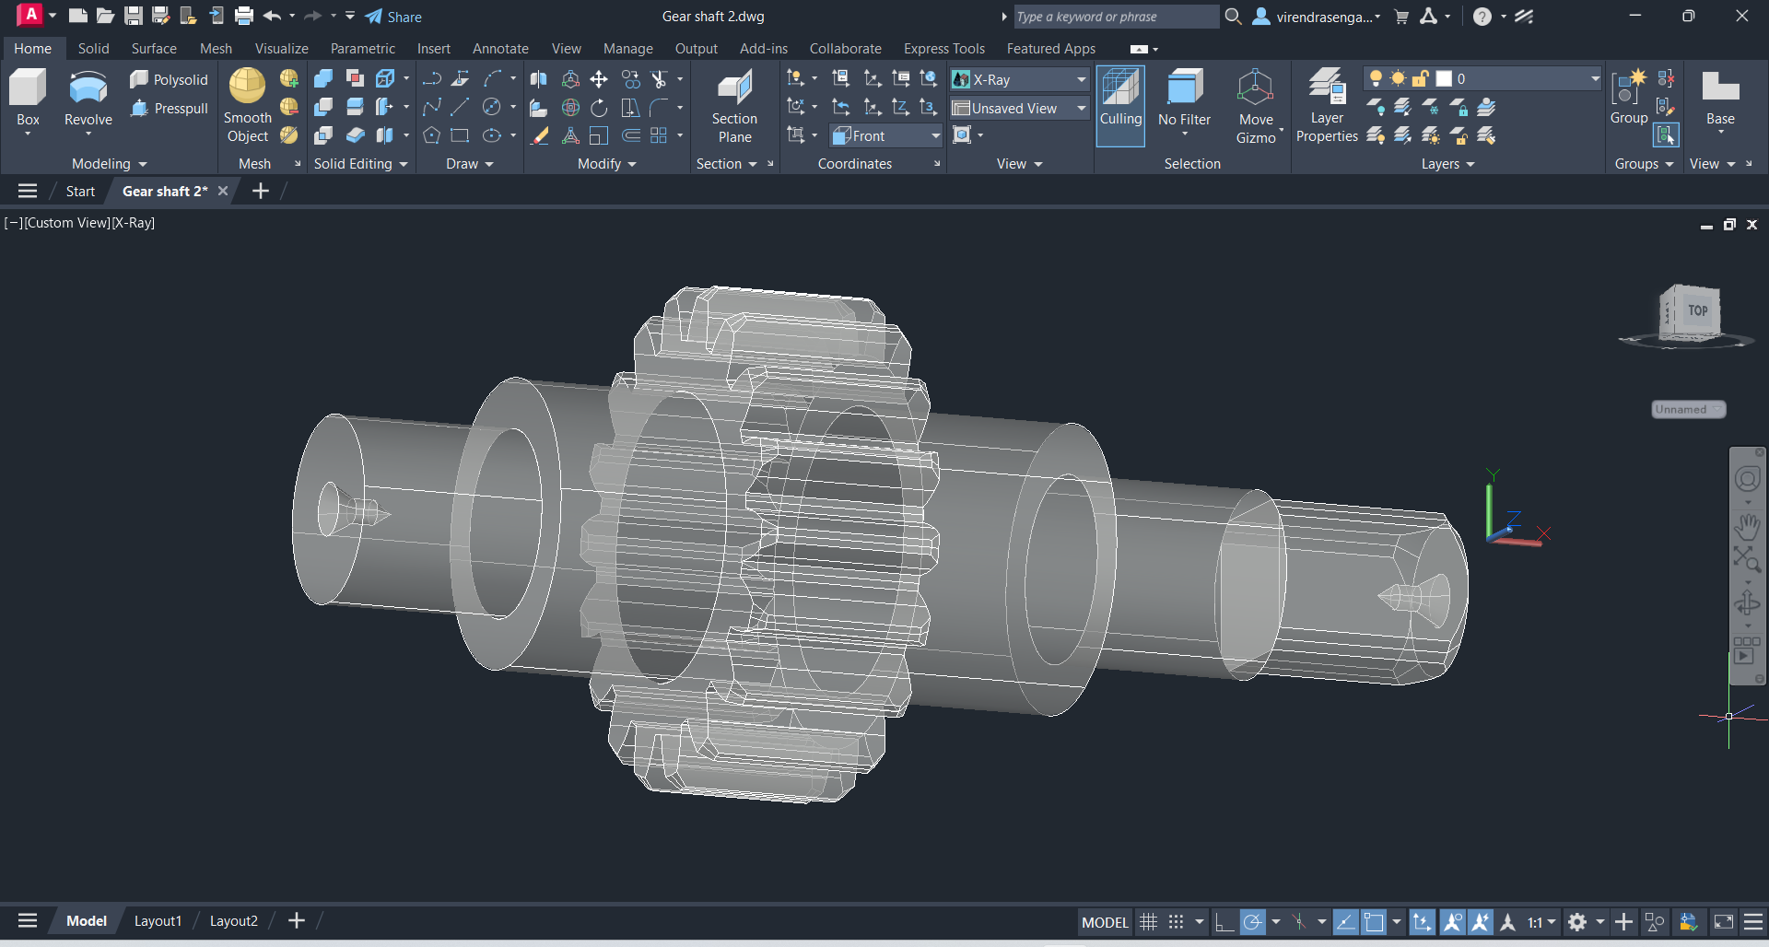The image size is (1769, 947).
Task: Click the Polysolid tool
Action: 170,80
